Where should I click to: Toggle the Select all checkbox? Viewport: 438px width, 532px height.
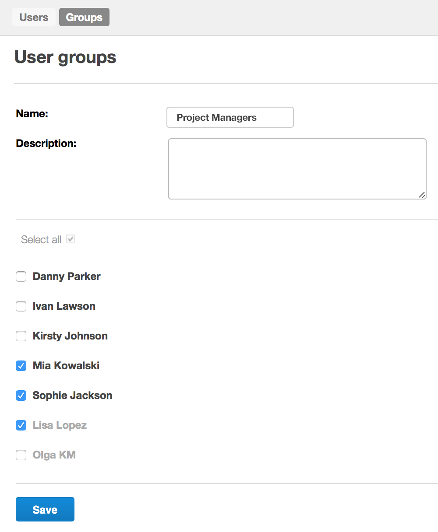pos(71,239)
